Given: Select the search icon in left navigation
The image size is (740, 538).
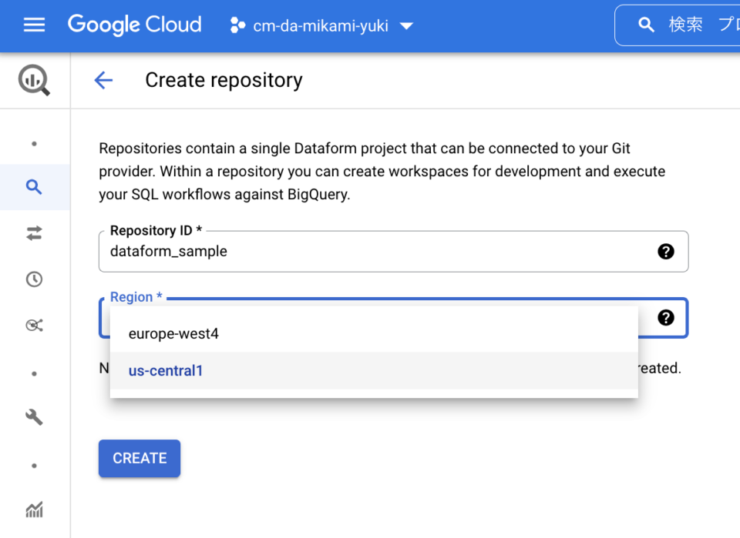Looking at the screenshot, I should [x=35, y=186].
